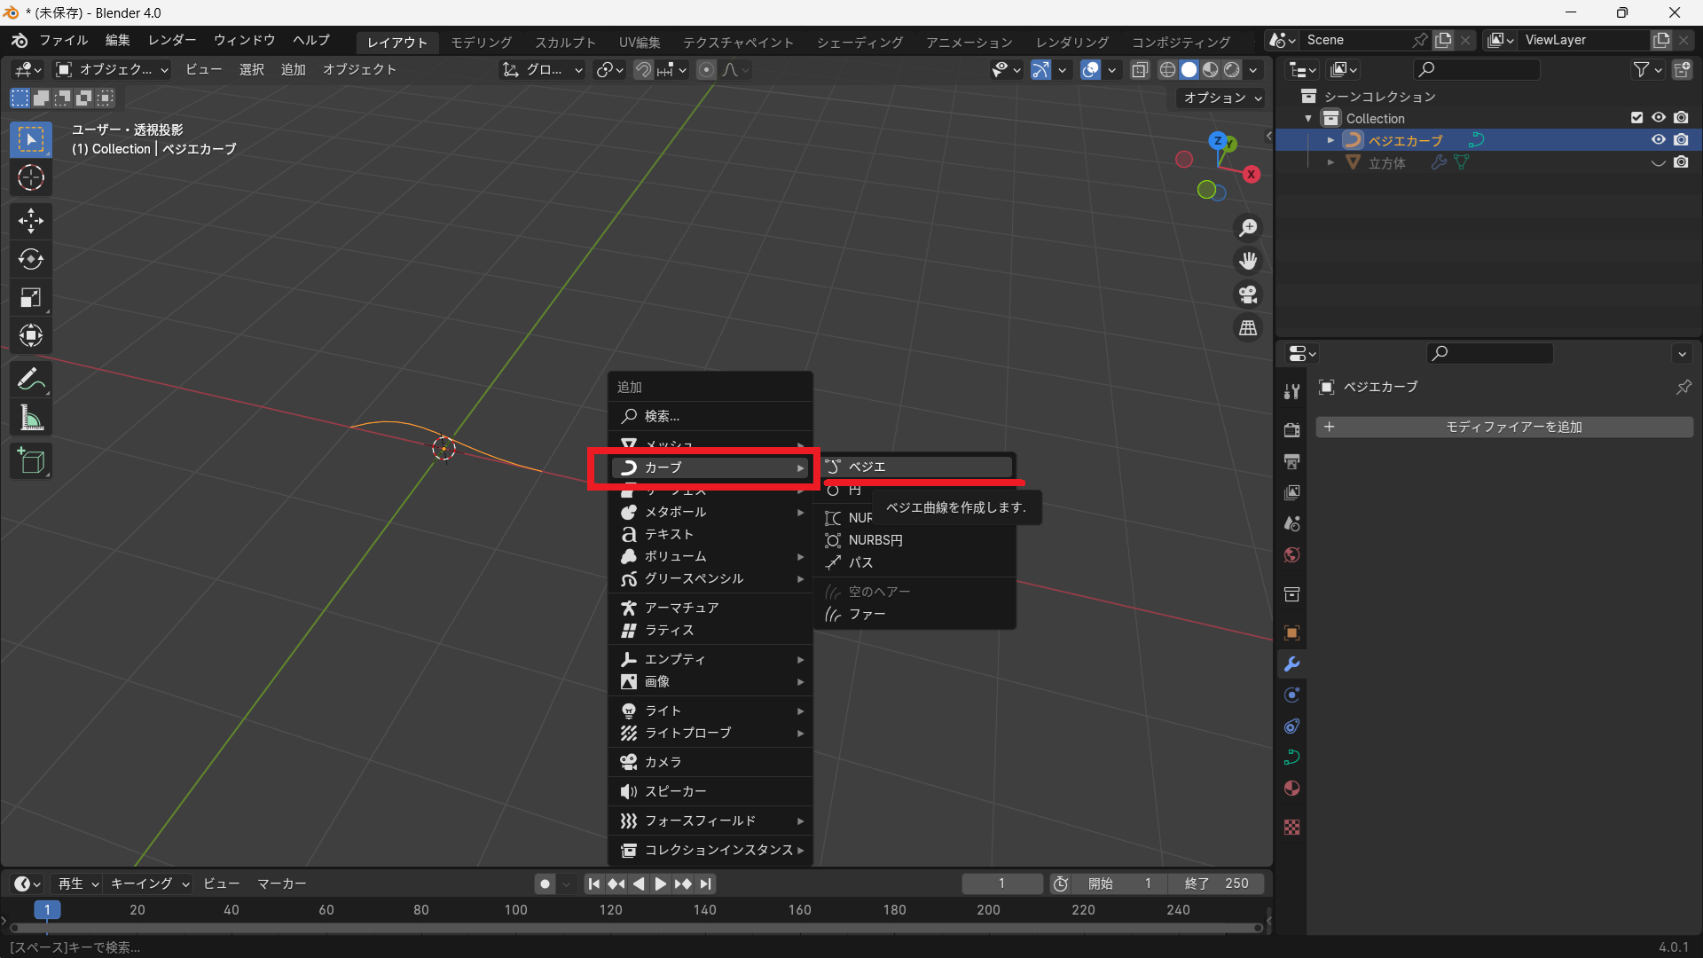Select the Scale tool icon

pyautogui.click(x=31, y=297)
